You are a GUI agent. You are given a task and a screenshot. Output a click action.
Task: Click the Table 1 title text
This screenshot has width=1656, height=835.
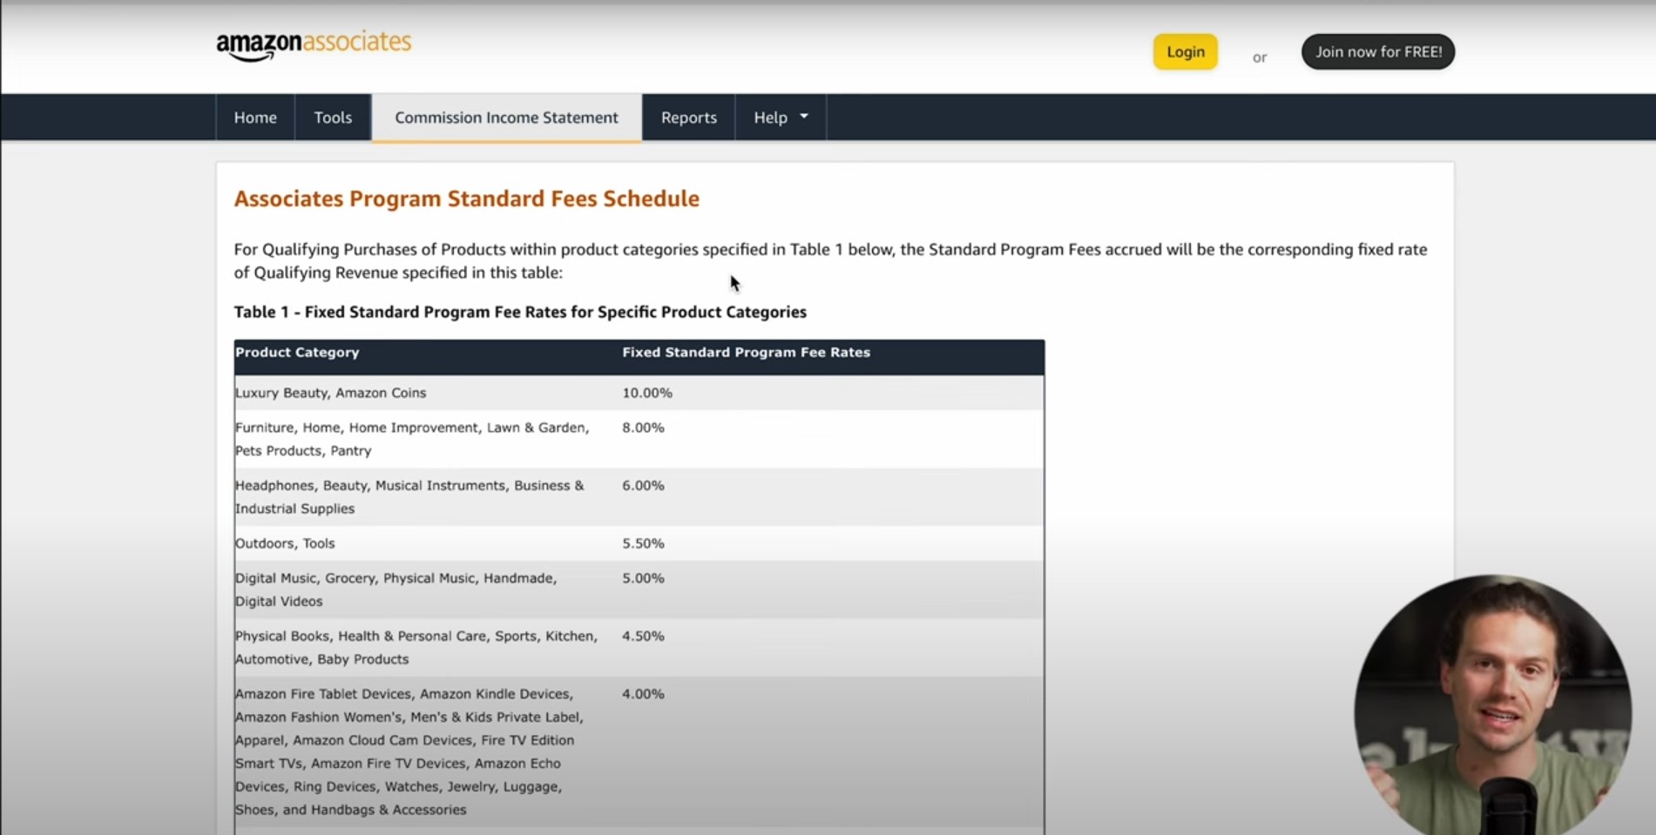pos(520,312)
